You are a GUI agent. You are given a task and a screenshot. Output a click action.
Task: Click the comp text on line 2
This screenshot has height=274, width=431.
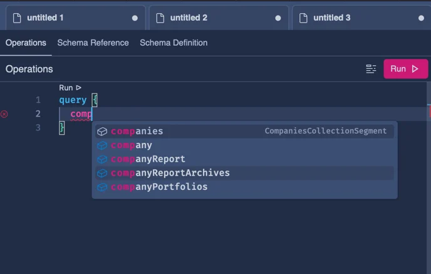click(x=81, y=114)
